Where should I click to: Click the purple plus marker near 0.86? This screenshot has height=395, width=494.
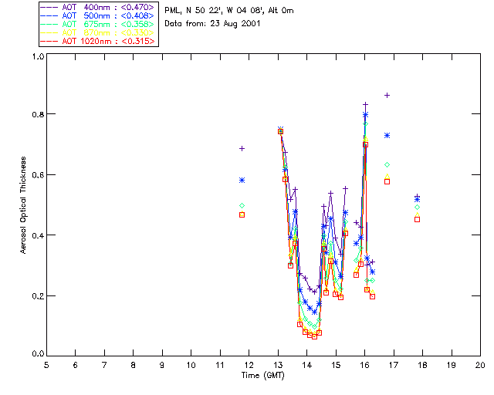point(387,95)
